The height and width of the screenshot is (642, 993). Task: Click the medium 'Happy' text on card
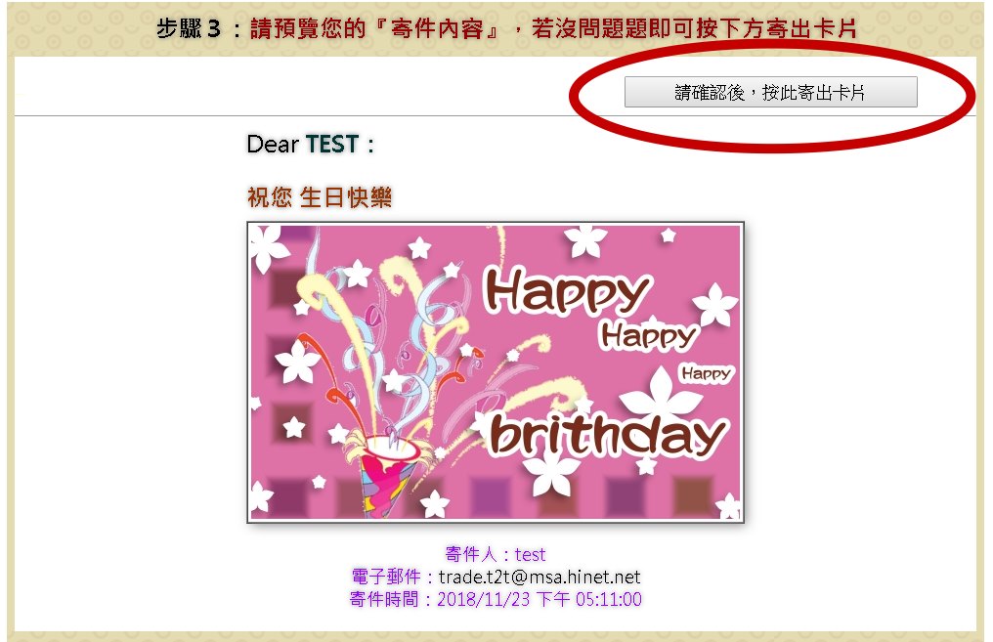pos(649,336)
